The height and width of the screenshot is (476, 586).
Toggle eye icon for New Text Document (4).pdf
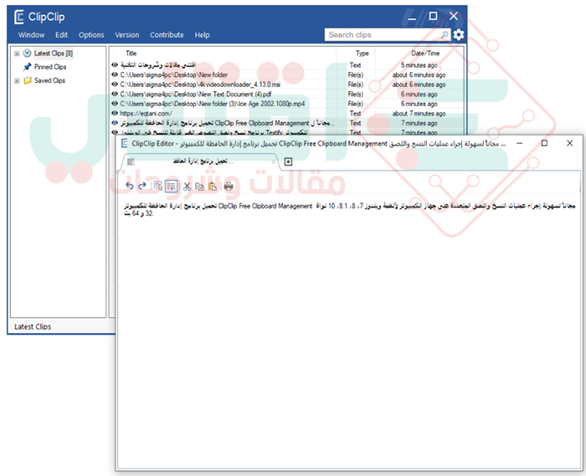tap(115, 94)
